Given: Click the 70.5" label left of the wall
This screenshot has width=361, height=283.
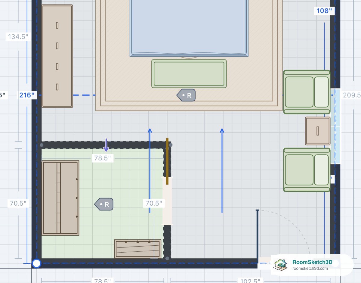Looking at the screenshot, I should 18,203.
